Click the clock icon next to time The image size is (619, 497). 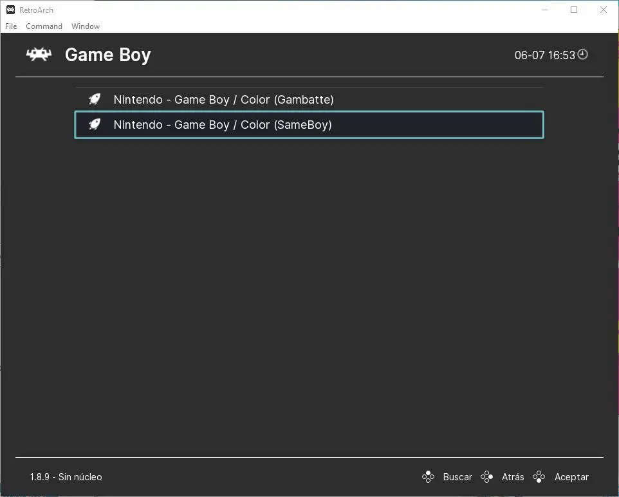coord(583,55)
